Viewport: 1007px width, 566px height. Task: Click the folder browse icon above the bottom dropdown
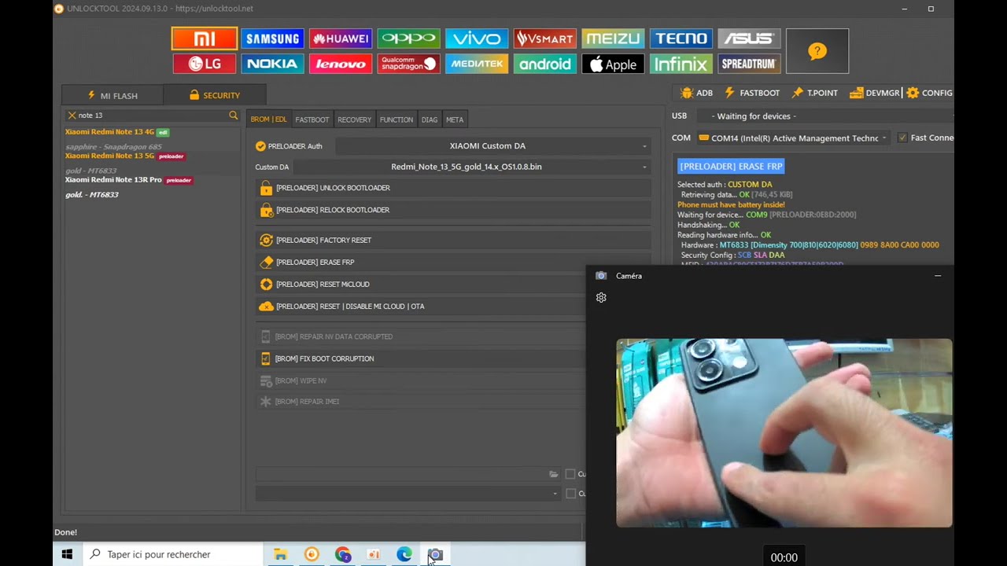pyautogui.click(x=554, y=474)
